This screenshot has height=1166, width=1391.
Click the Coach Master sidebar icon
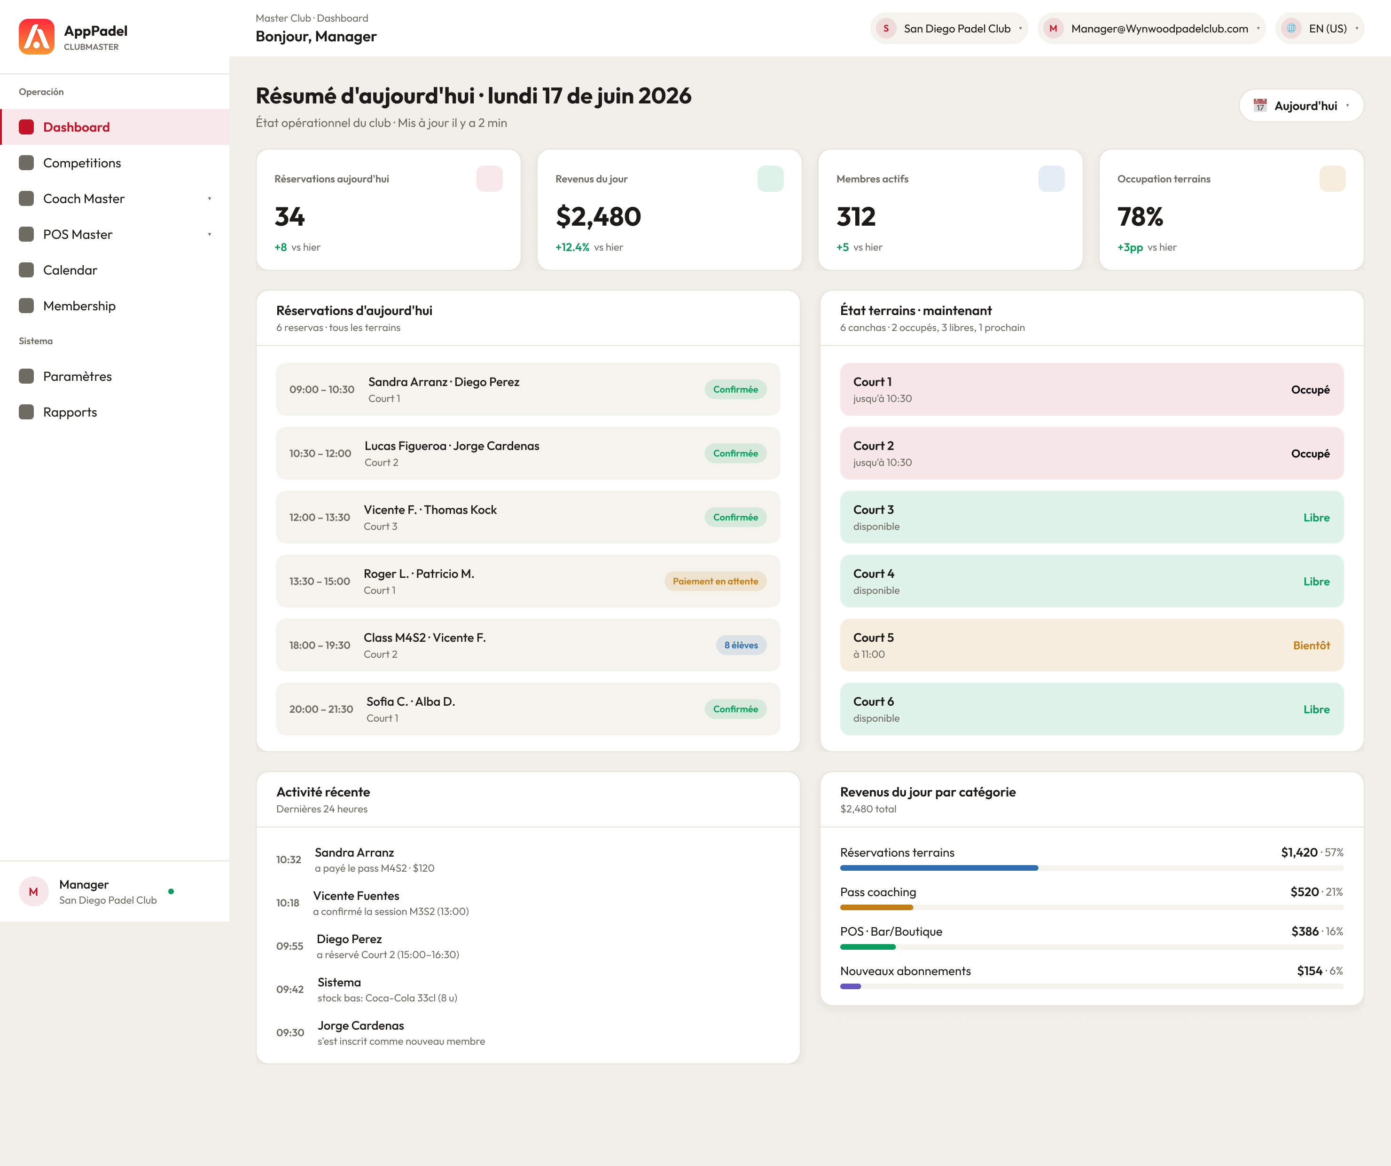click(26, 199)
